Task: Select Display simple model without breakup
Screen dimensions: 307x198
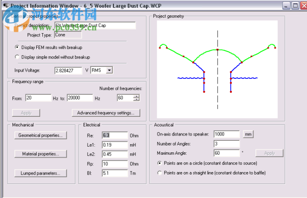Action: [17, 57]
